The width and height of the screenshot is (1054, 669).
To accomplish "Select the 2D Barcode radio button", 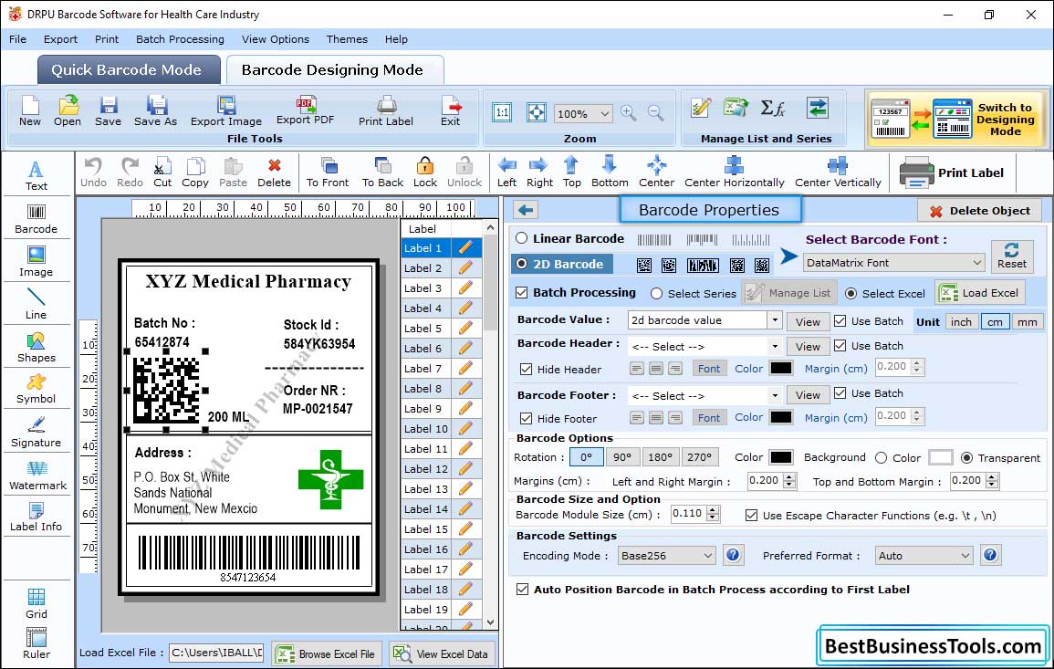I will point(522,264).
